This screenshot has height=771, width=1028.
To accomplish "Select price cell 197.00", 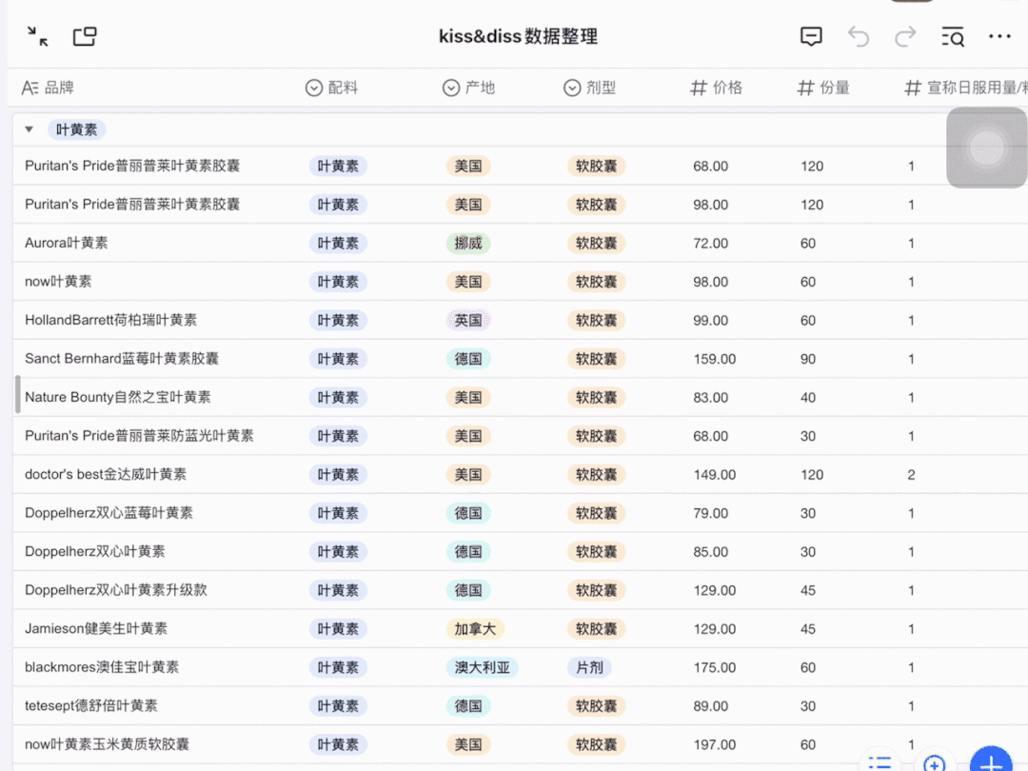I will coord(715,744).
